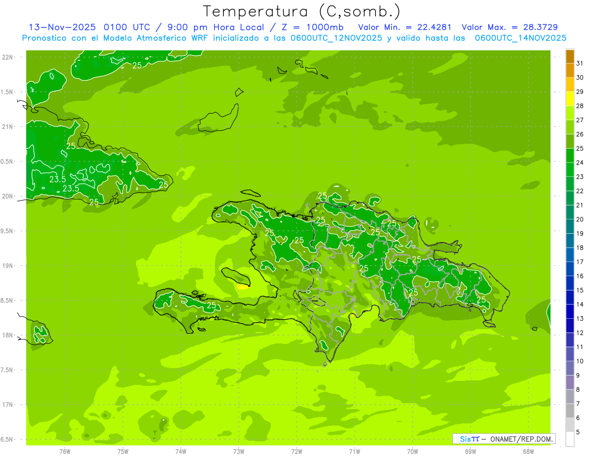Pick the gray legend swatch between 6 and 7

570,411
